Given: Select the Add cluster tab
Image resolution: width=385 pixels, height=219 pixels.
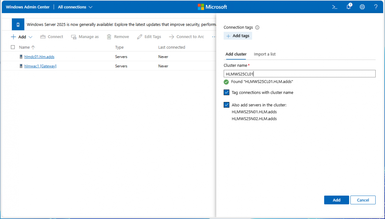Looking at the screenshot, I should coord(236,54).
